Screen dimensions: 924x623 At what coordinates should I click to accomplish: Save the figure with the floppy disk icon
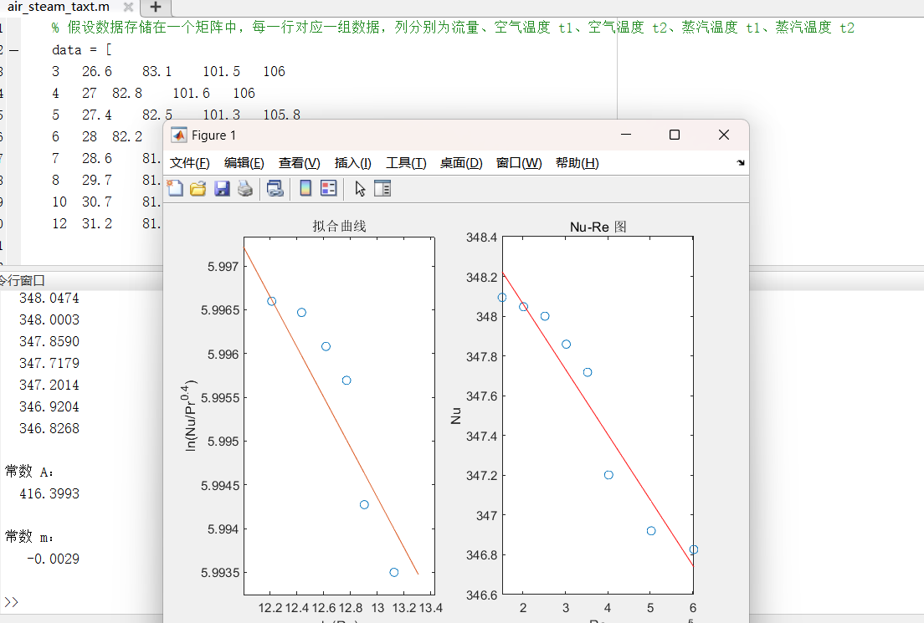coord(222,189)
